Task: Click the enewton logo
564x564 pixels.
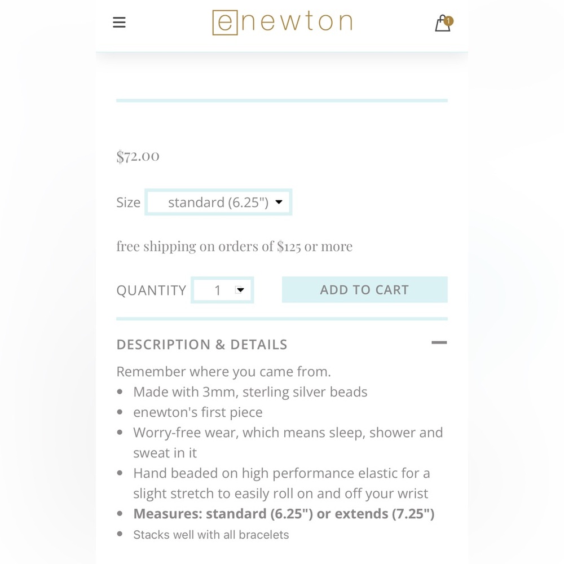Action: click(x=283, y=23)
